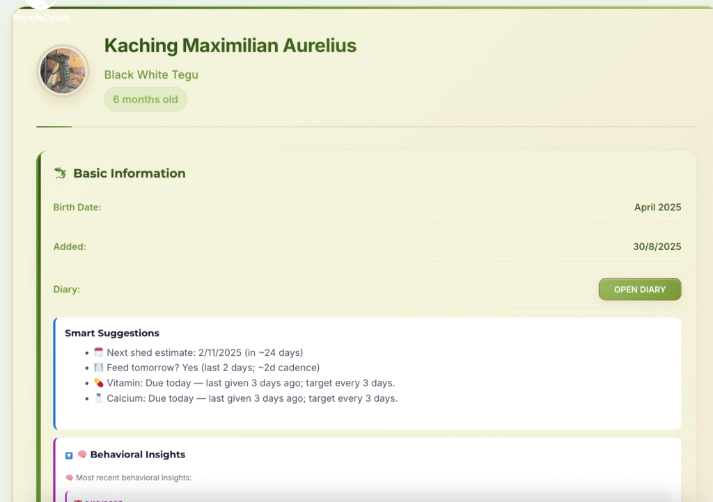
Task: Click the Behavioral Insights heading text
Action: tap(138, 455)
